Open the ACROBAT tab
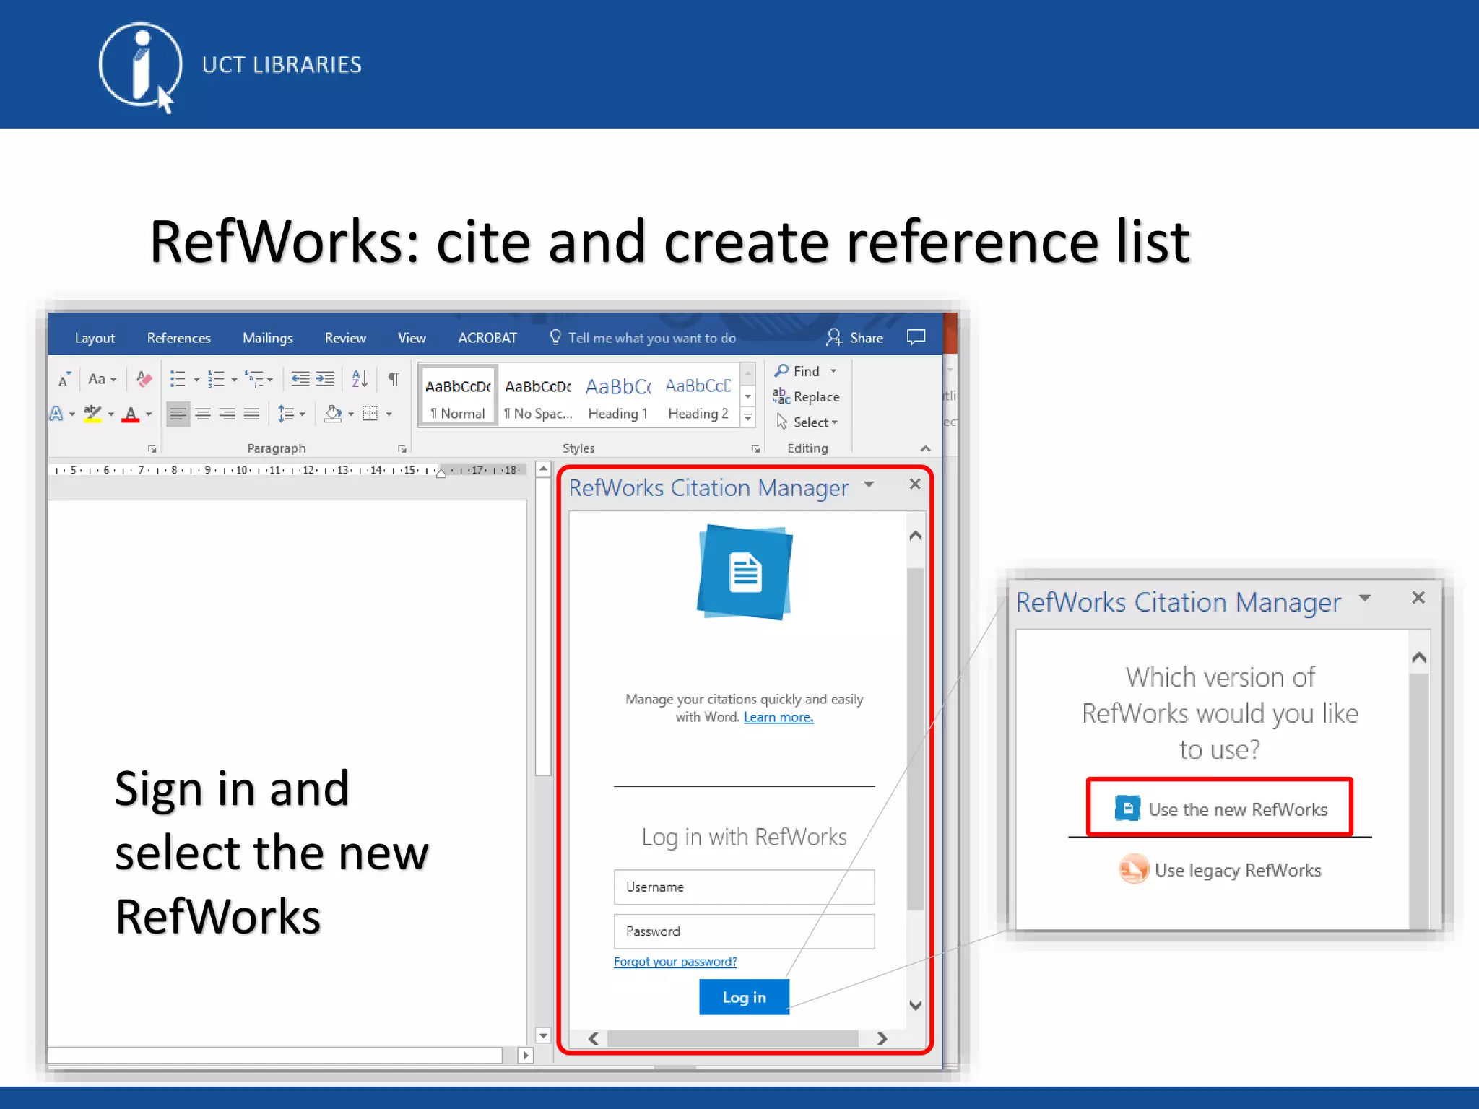 [x=487, y=338]
